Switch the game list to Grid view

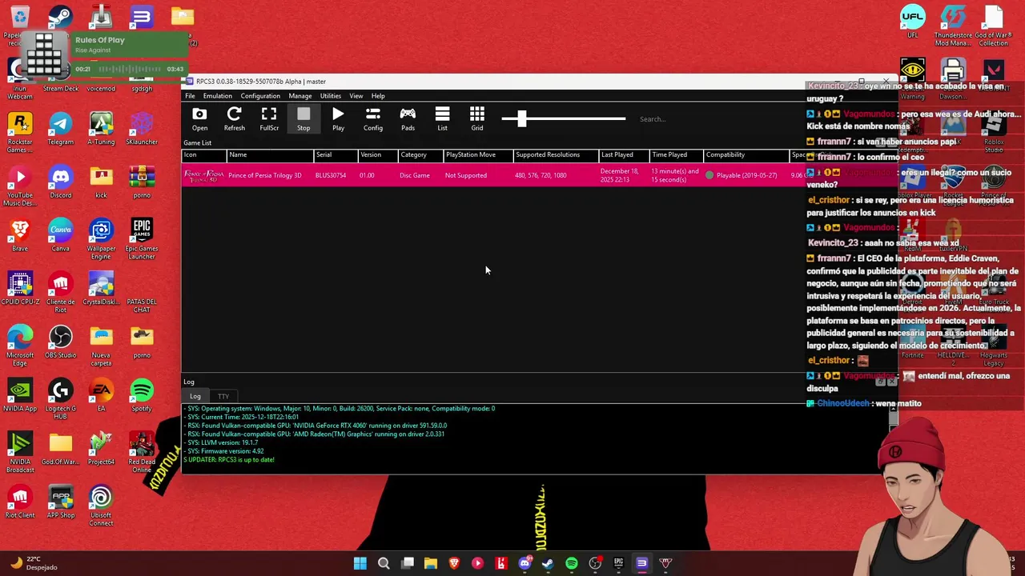(x=477, y=119)
